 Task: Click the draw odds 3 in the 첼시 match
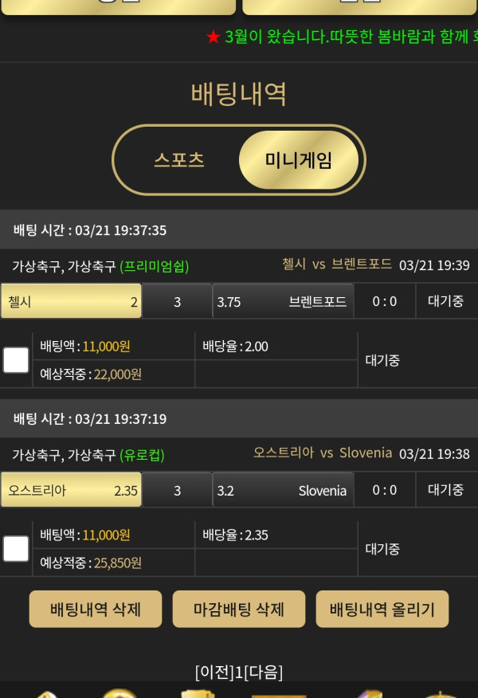[177, 301]
